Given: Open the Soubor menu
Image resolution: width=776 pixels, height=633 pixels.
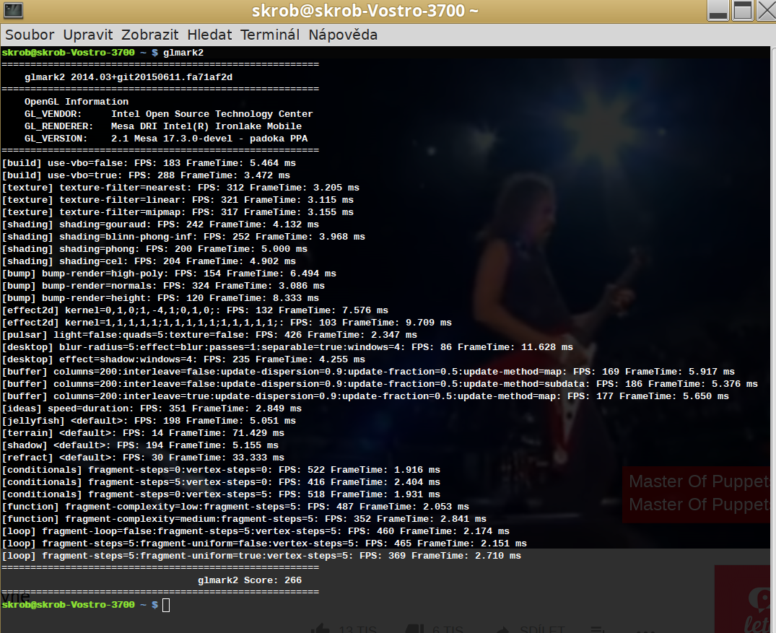Looking at the screenshot, I should [30, 35].
